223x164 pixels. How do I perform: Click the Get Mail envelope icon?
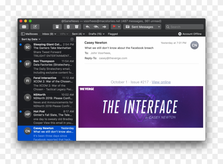coord(24,27)
